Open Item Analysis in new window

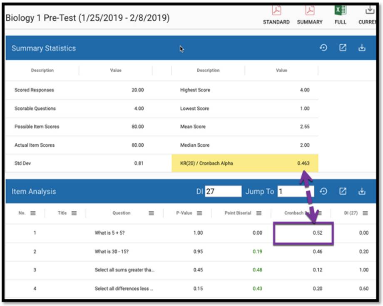343,191
